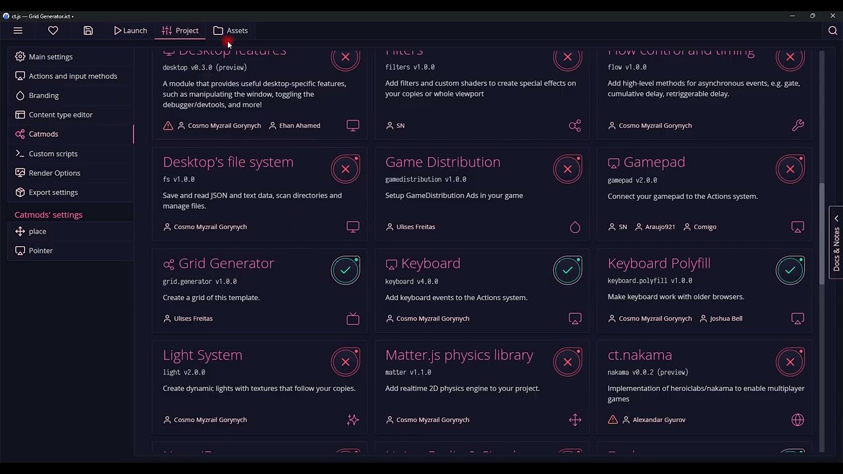Save the project with the disk icon
The height and width of the screenshot is (474, 843).
coord(88,30)
